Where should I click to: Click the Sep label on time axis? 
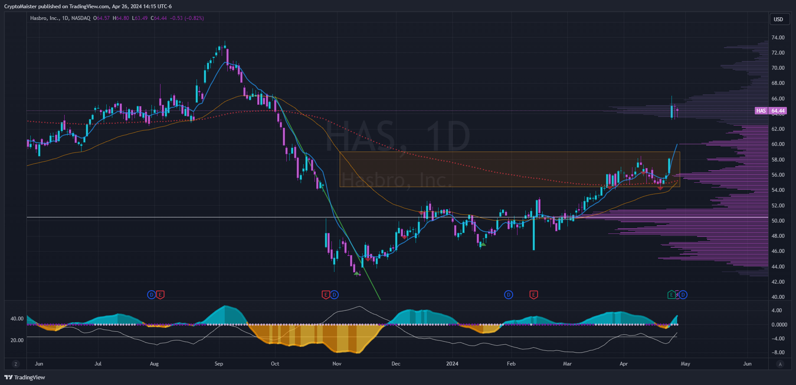(x=219, y=364)
